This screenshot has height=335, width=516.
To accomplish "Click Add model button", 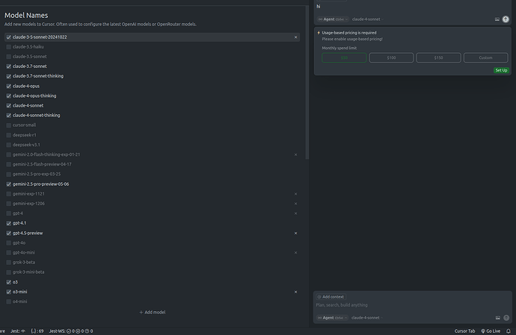I will click(153, 313).
